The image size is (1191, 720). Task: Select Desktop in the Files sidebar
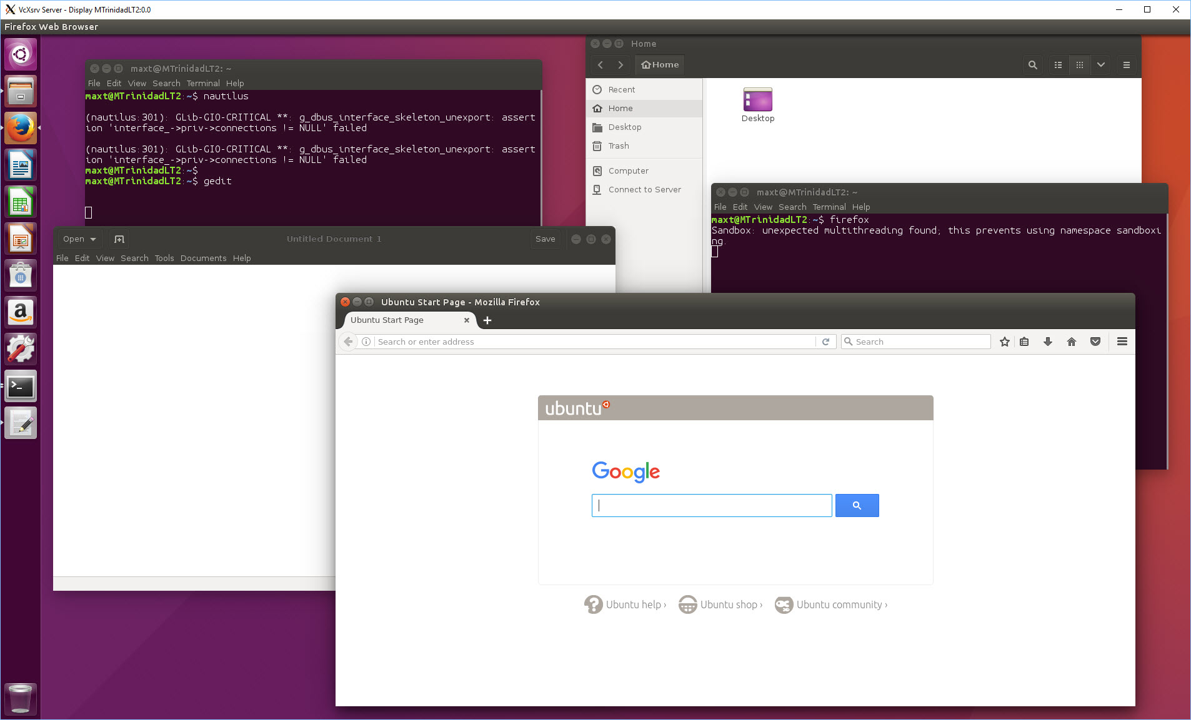tap(644, 127)
